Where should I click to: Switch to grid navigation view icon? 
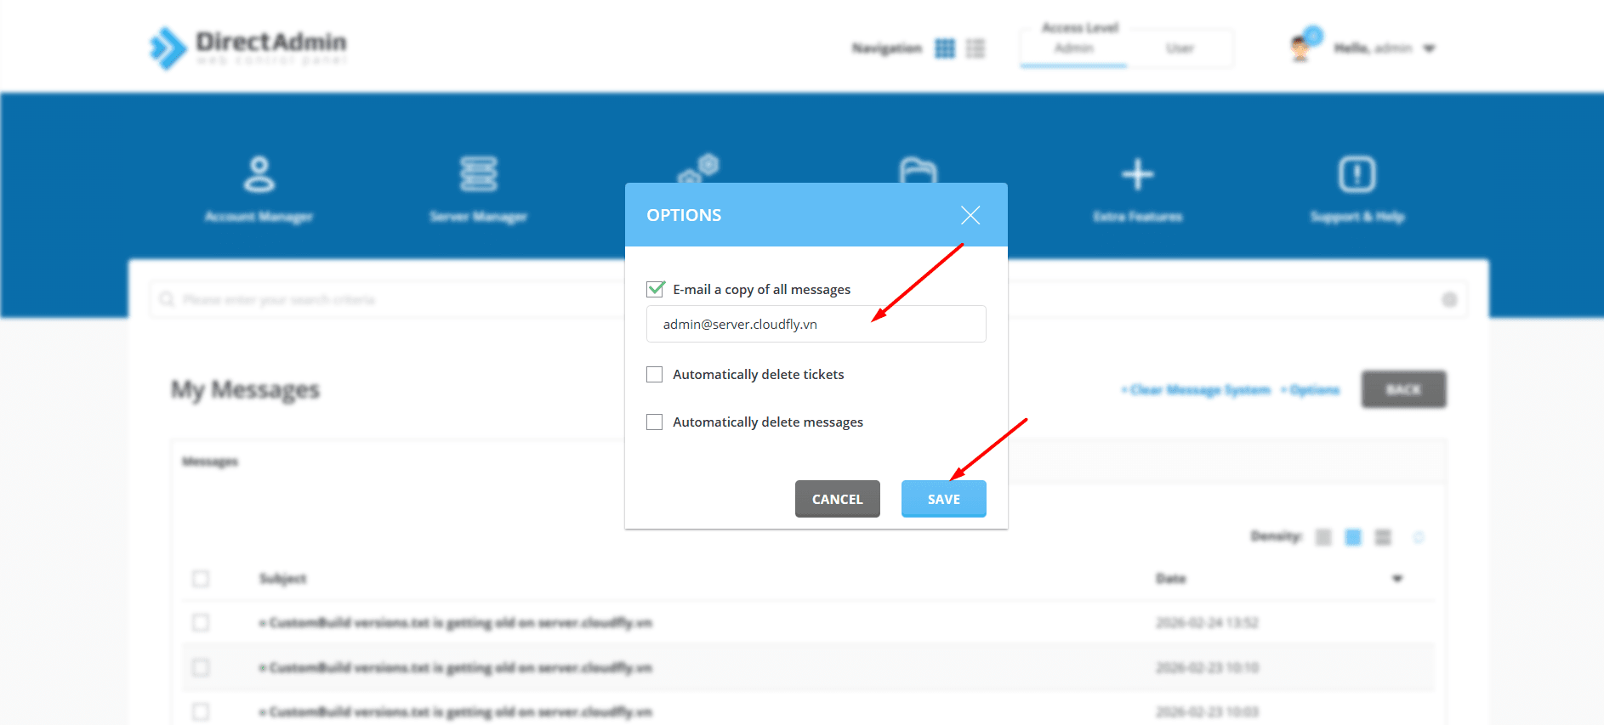[945, 48]
